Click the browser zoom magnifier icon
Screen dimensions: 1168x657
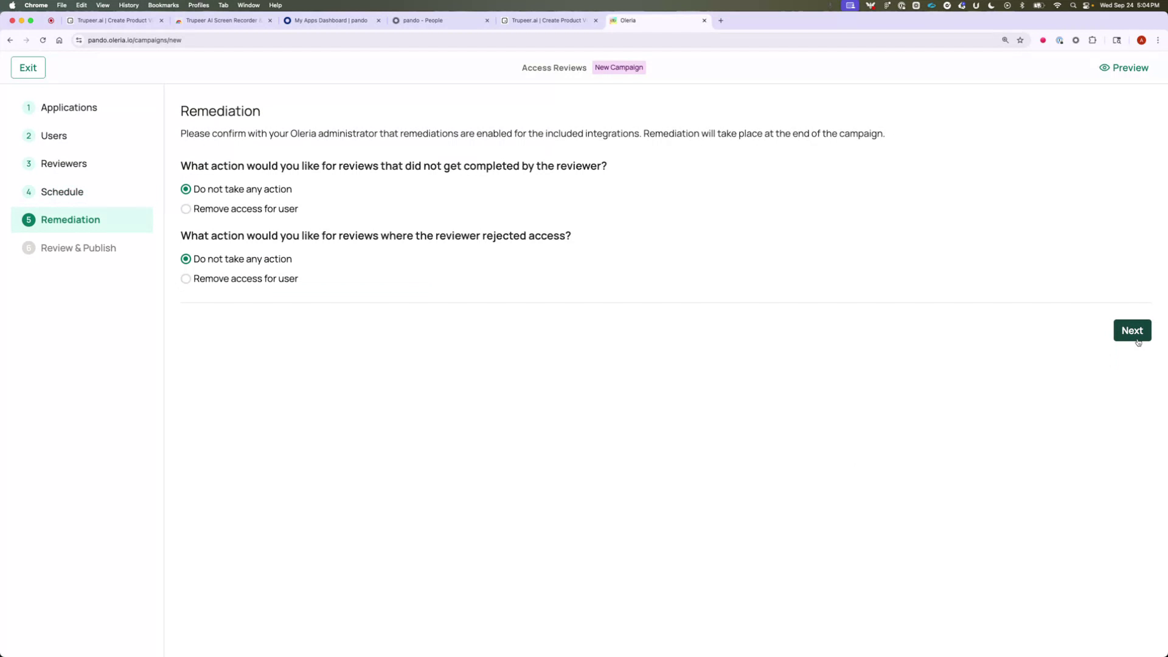[x=1005, y=40]
